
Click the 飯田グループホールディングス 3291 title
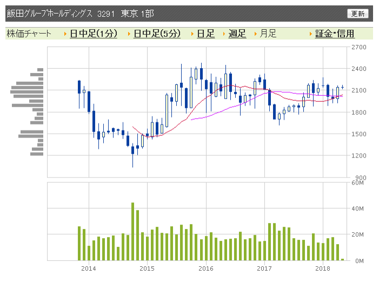tap(61, 14)
